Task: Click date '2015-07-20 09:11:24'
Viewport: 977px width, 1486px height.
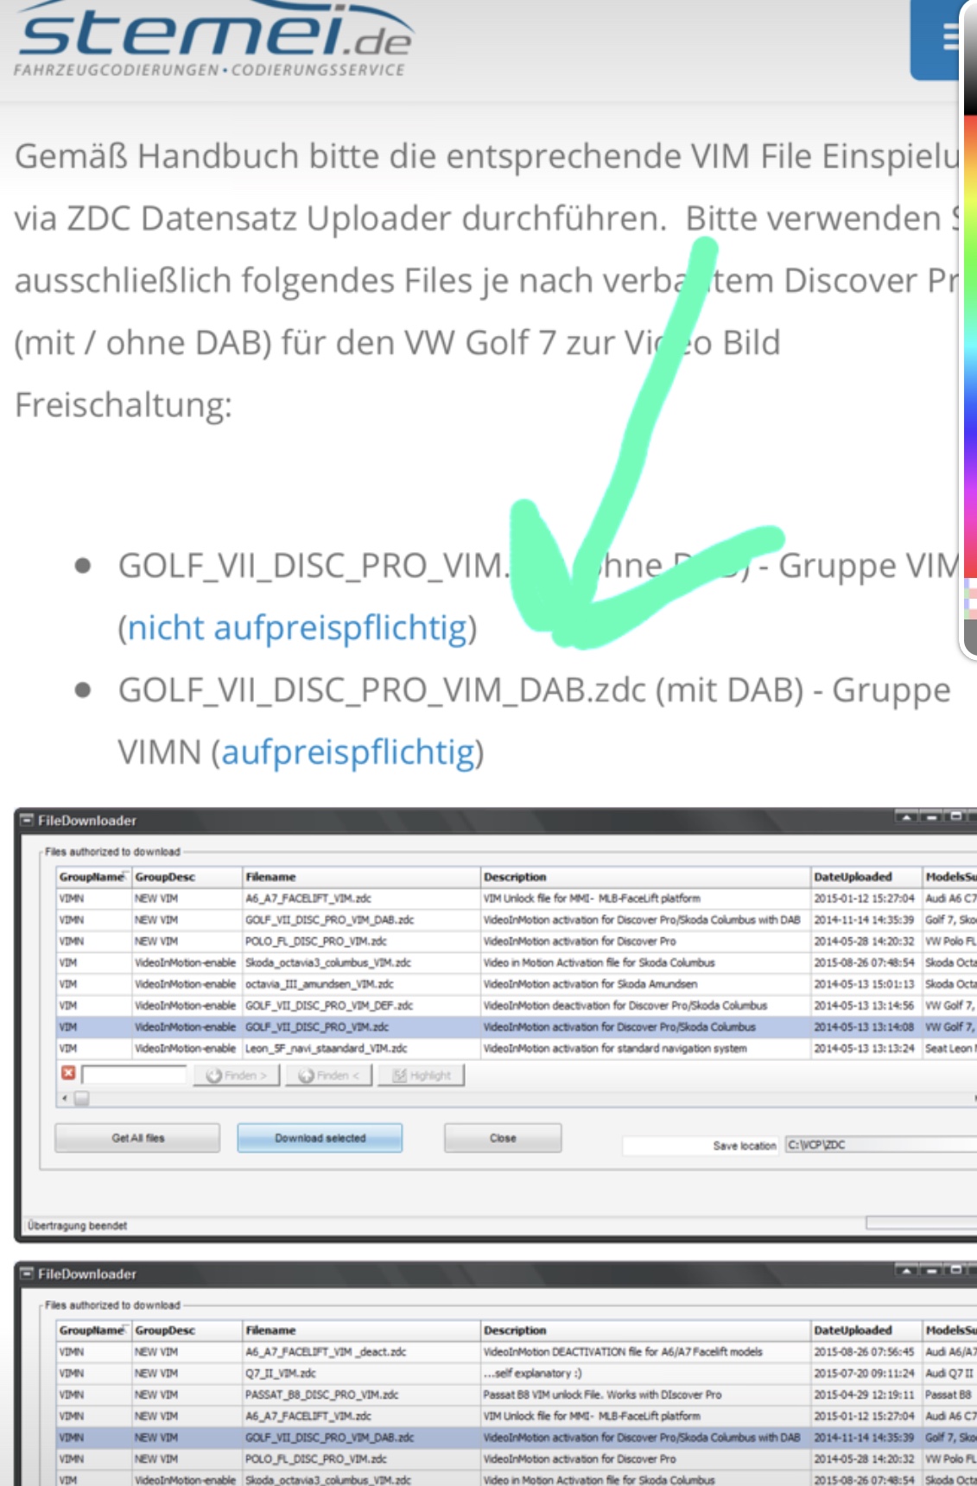Action: 864,1374
